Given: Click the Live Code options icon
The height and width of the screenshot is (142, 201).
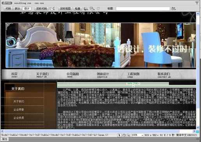Looking at the screenshot, I should [53, 9].
